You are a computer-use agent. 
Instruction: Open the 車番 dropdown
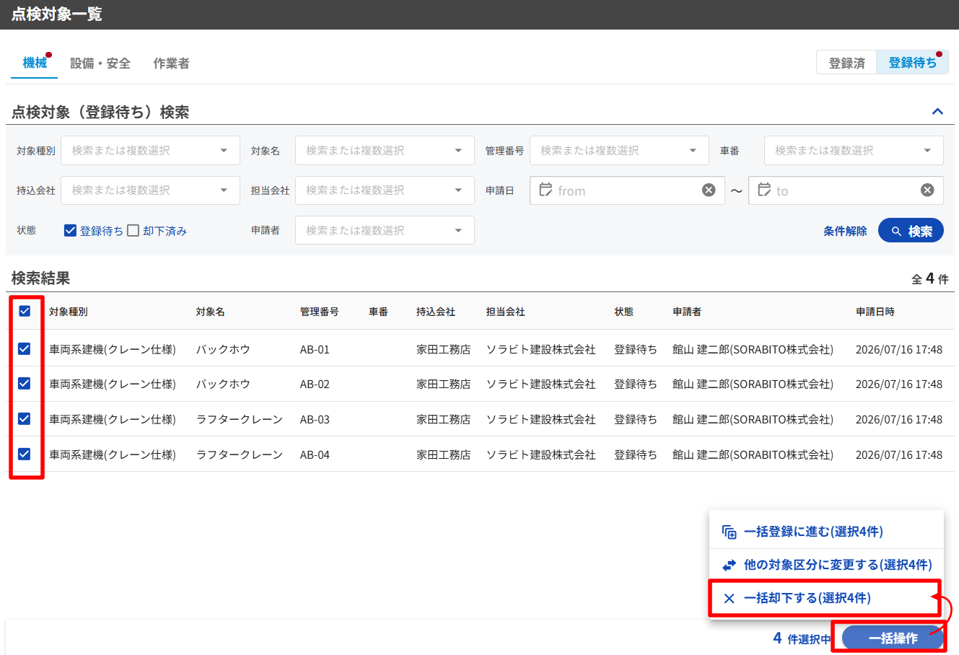pyautogui.click(x=854, y=150)
